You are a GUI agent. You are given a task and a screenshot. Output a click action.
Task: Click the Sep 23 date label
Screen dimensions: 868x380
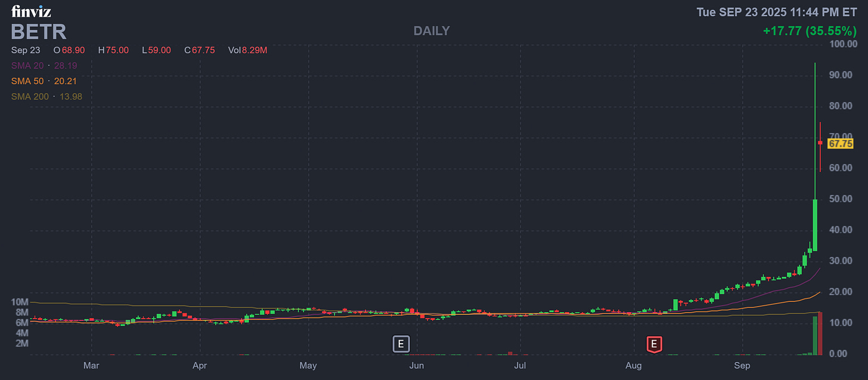pos(26,50)
